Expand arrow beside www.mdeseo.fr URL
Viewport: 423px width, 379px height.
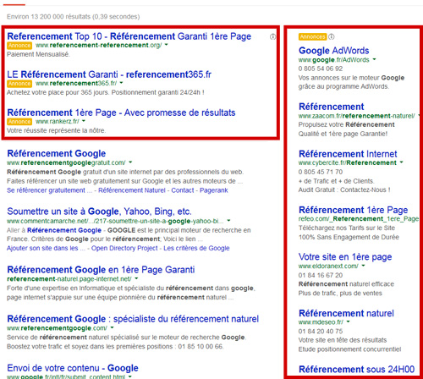(x=348, y=321)
